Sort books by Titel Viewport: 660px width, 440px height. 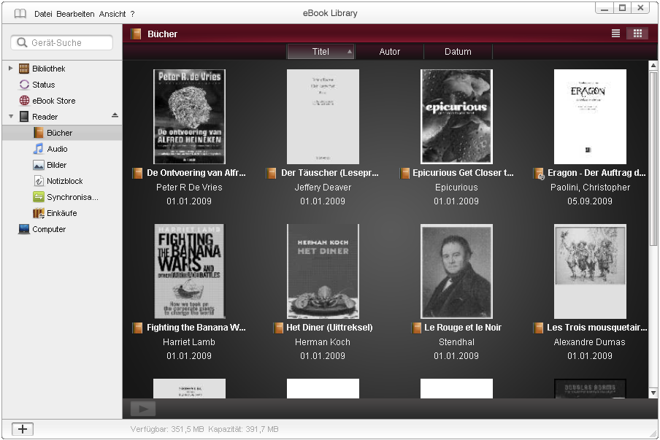(x=321, y=52)
